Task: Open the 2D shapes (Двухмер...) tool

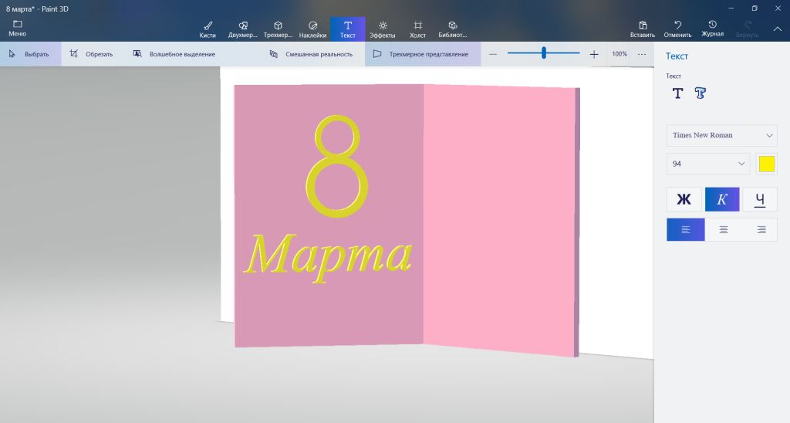Action: [243, 29]
